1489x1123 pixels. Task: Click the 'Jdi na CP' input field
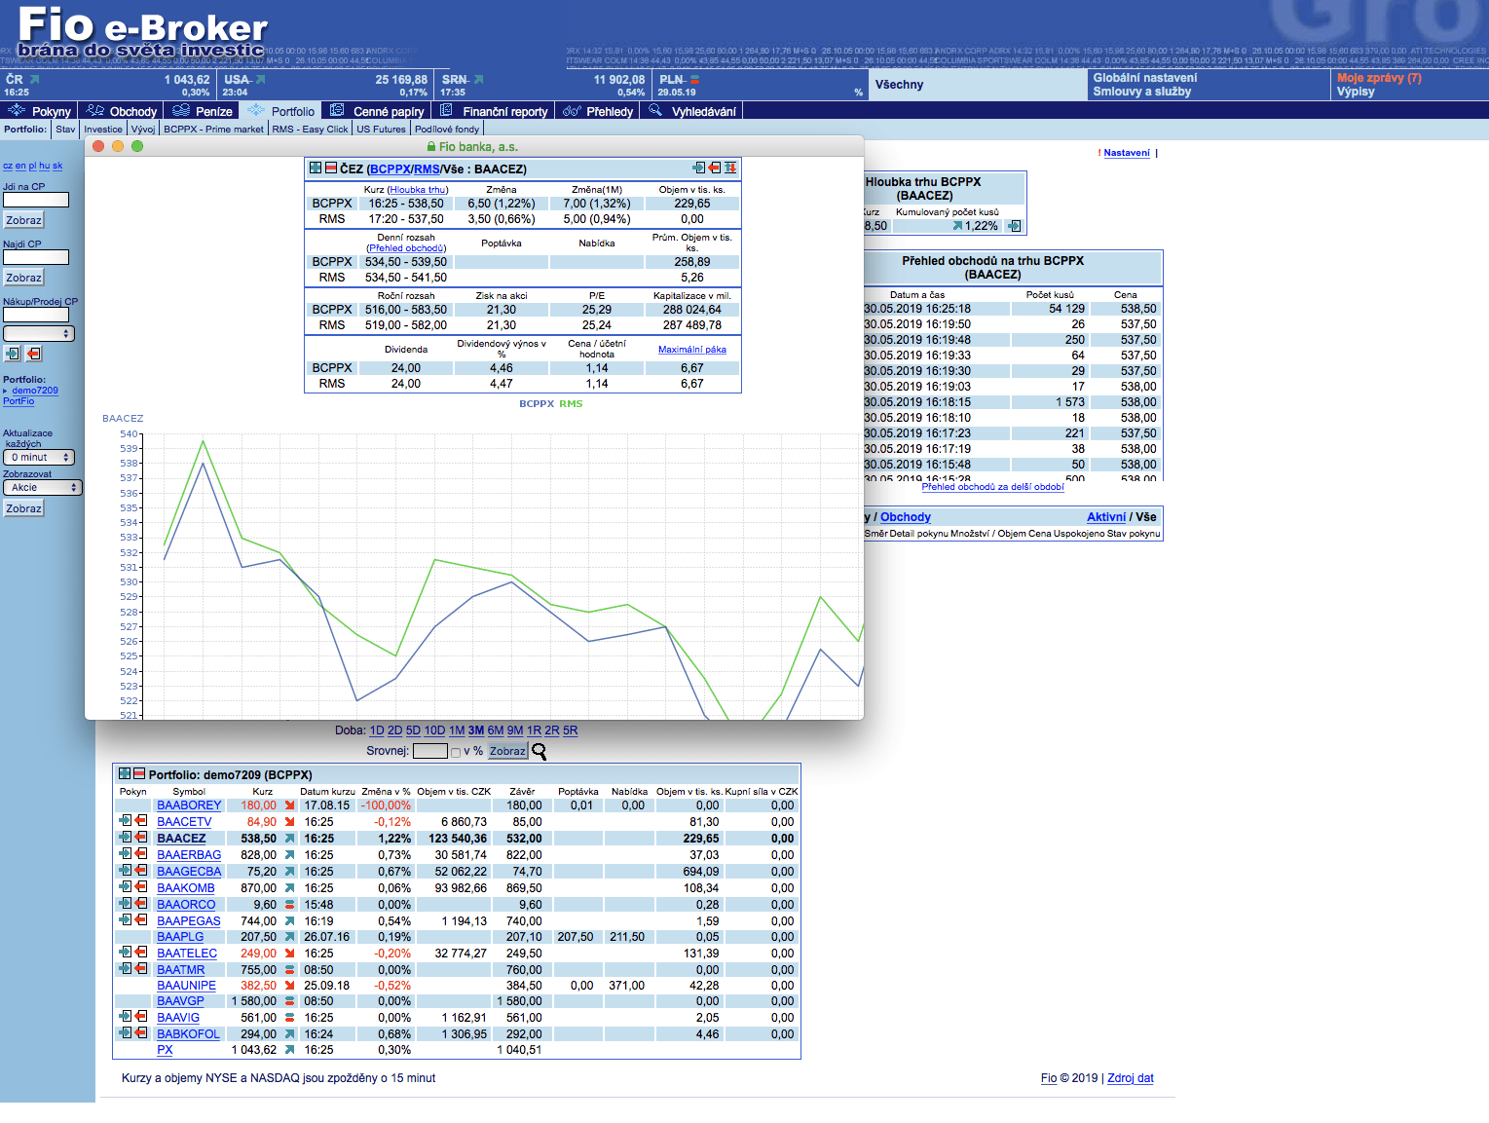coord(36,200)
